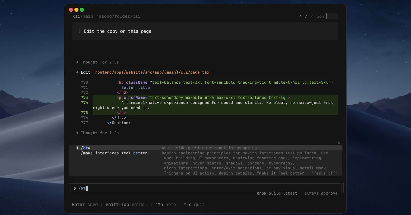
Task: Click line number 776 with closing div
Action: pyautogui.click(x=84, y=118)
